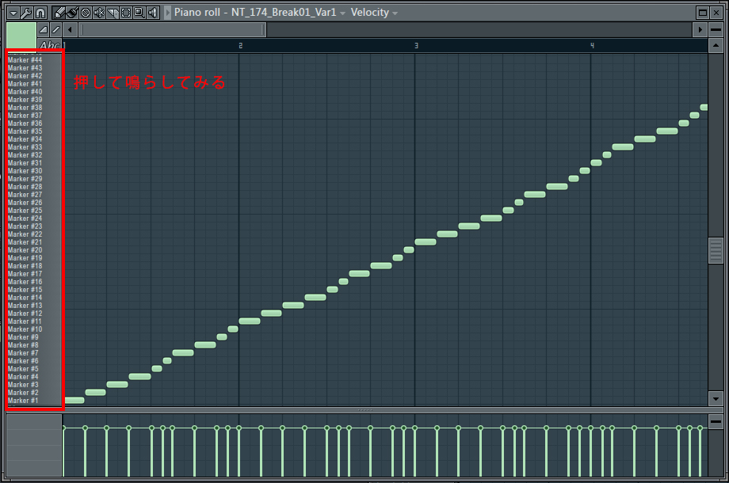
Task: Click the Marker #1 key
Action: [x=34, y=401]
